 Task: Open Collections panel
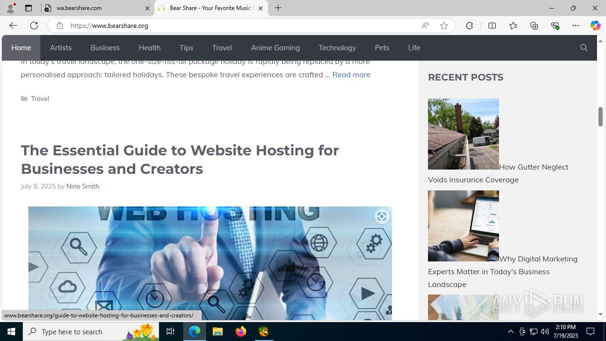(x=534, y=26)
